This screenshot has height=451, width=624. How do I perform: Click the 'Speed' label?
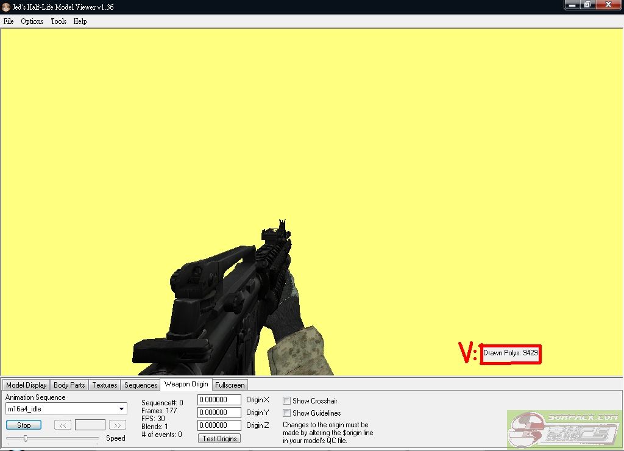[115, 438]
